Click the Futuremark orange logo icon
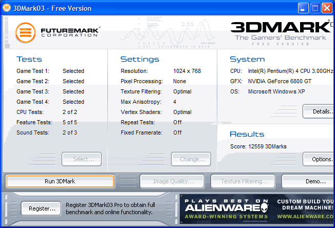Screen dimensions: 335x228 coord(25,33)
